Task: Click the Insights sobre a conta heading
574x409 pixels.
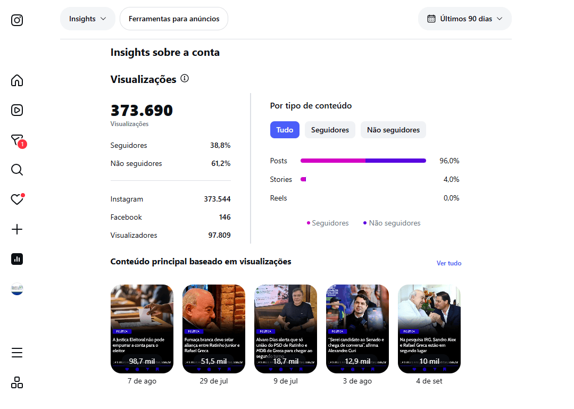Action: (165, 52)
